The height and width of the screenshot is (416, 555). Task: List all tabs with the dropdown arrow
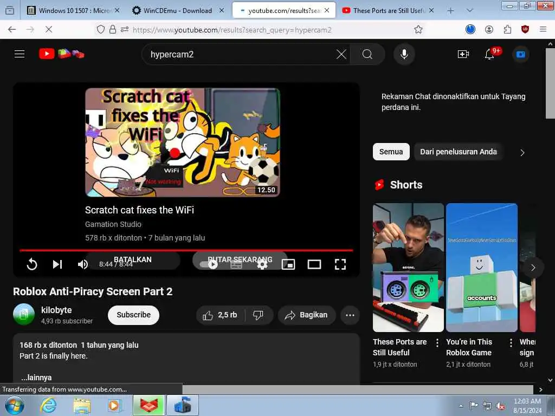click(x=470, y=11)
